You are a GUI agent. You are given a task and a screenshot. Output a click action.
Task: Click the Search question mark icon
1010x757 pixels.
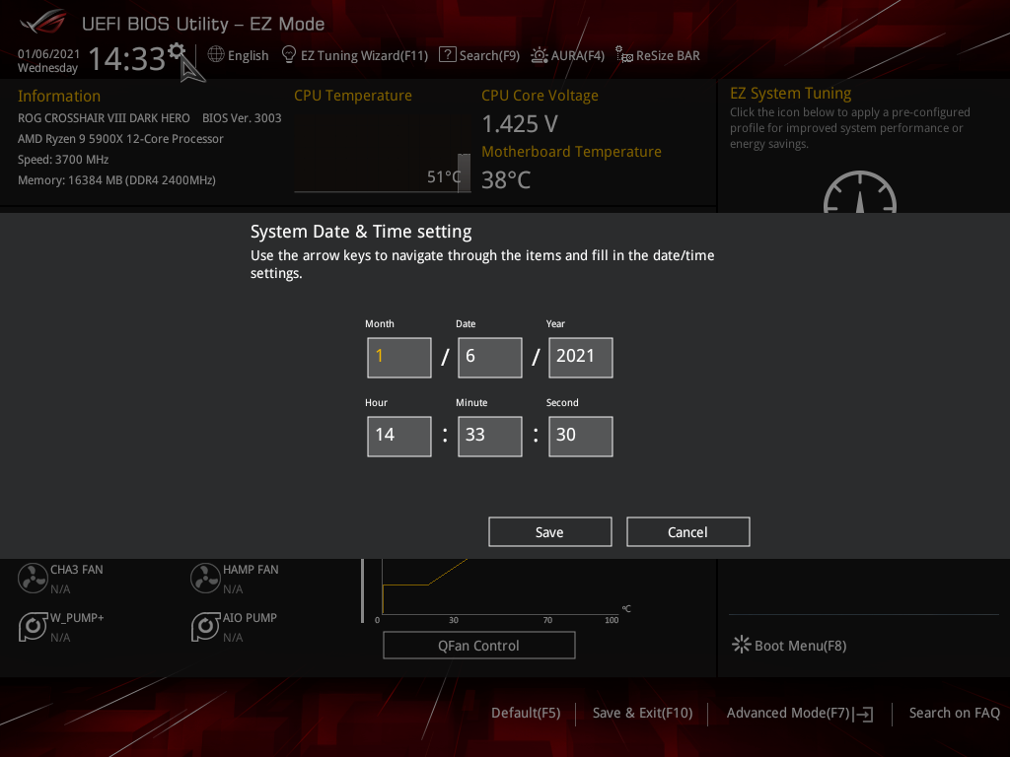(447, 55)
